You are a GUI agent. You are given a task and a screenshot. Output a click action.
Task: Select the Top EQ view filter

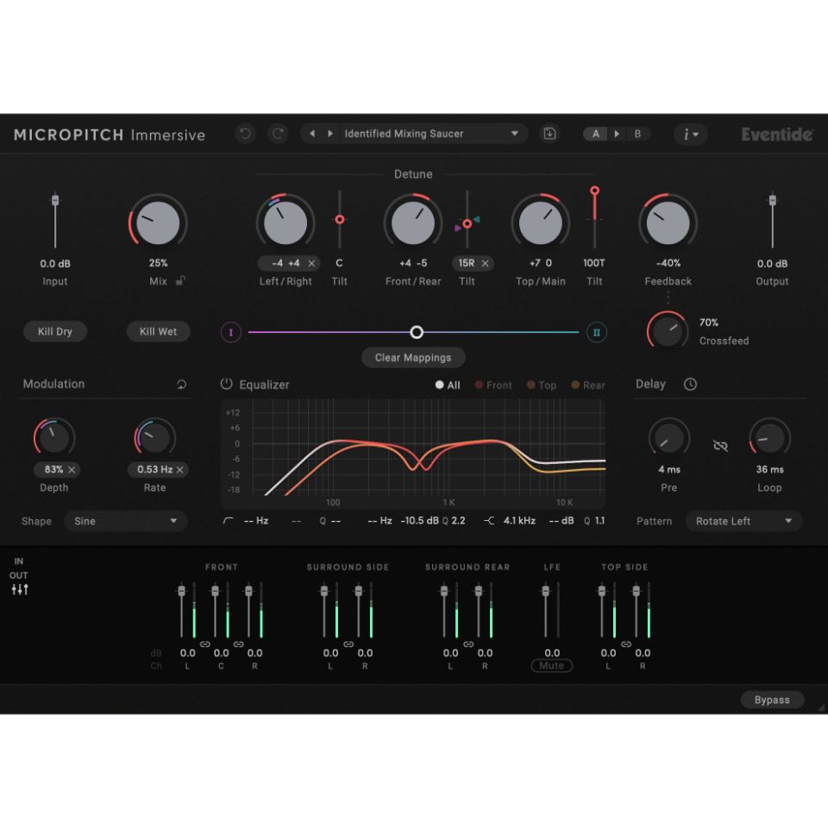[541, 385]
